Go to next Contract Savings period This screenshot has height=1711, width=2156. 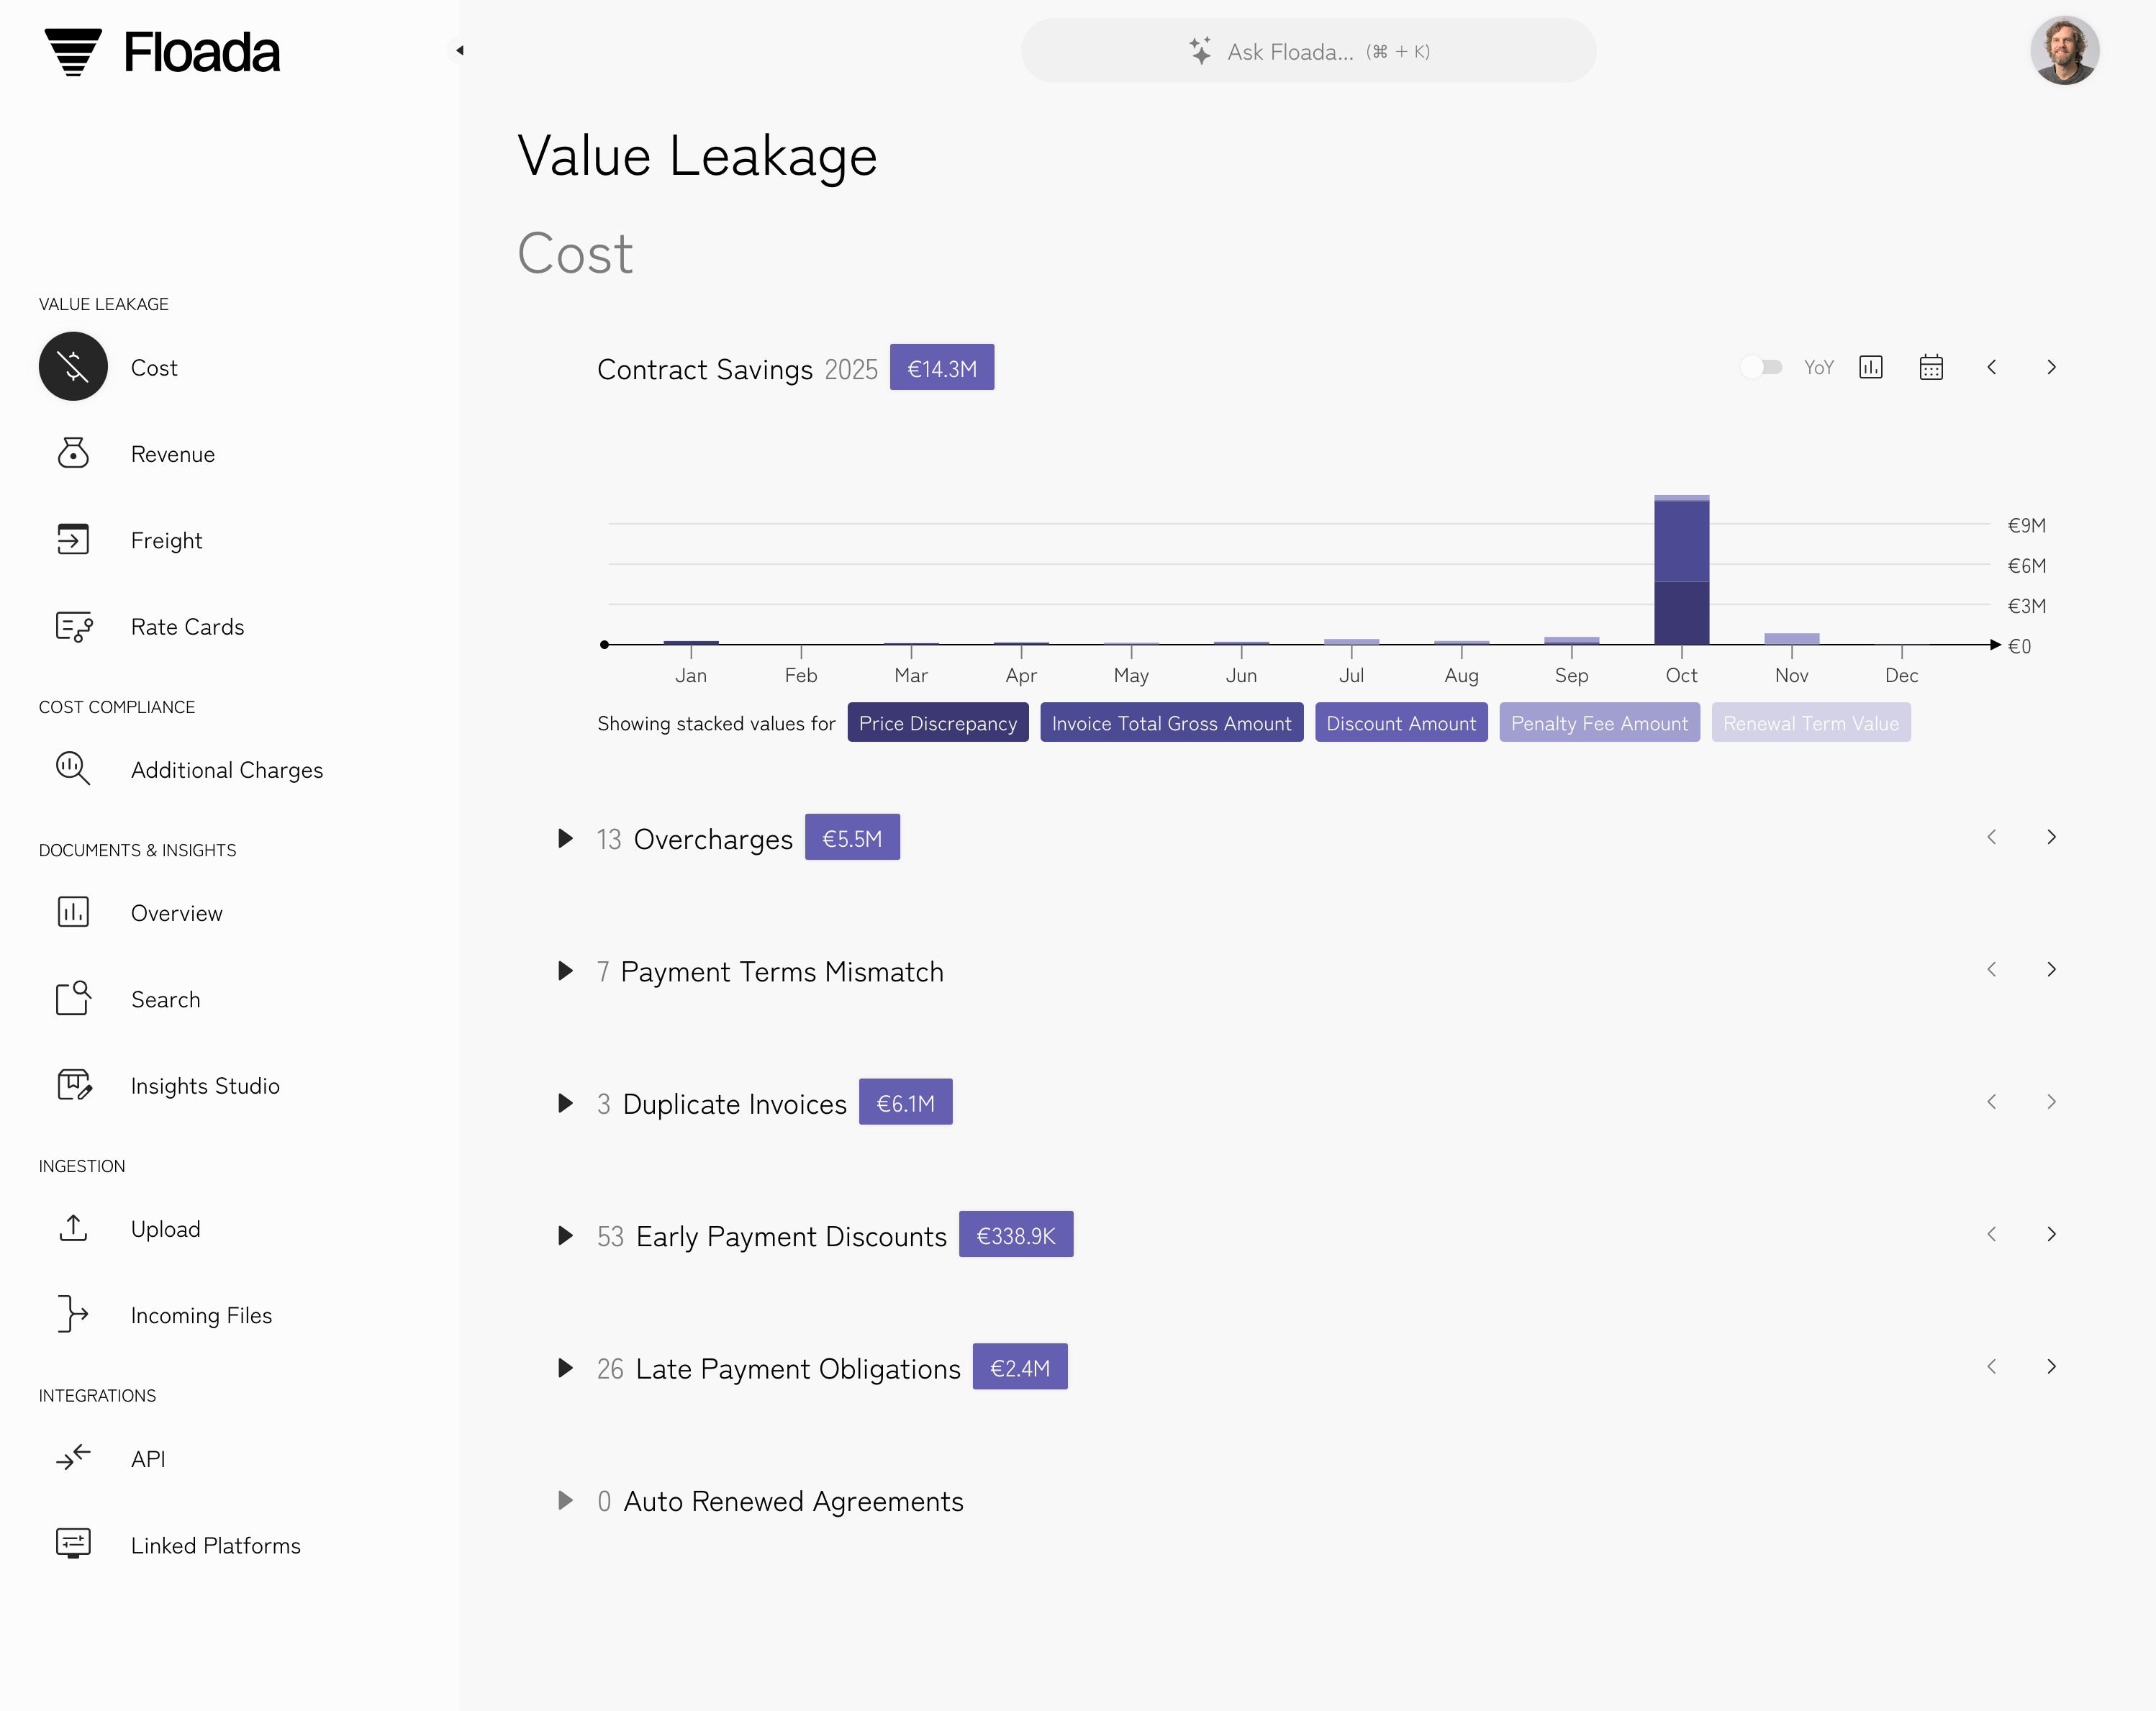(x=2051, y=367)
